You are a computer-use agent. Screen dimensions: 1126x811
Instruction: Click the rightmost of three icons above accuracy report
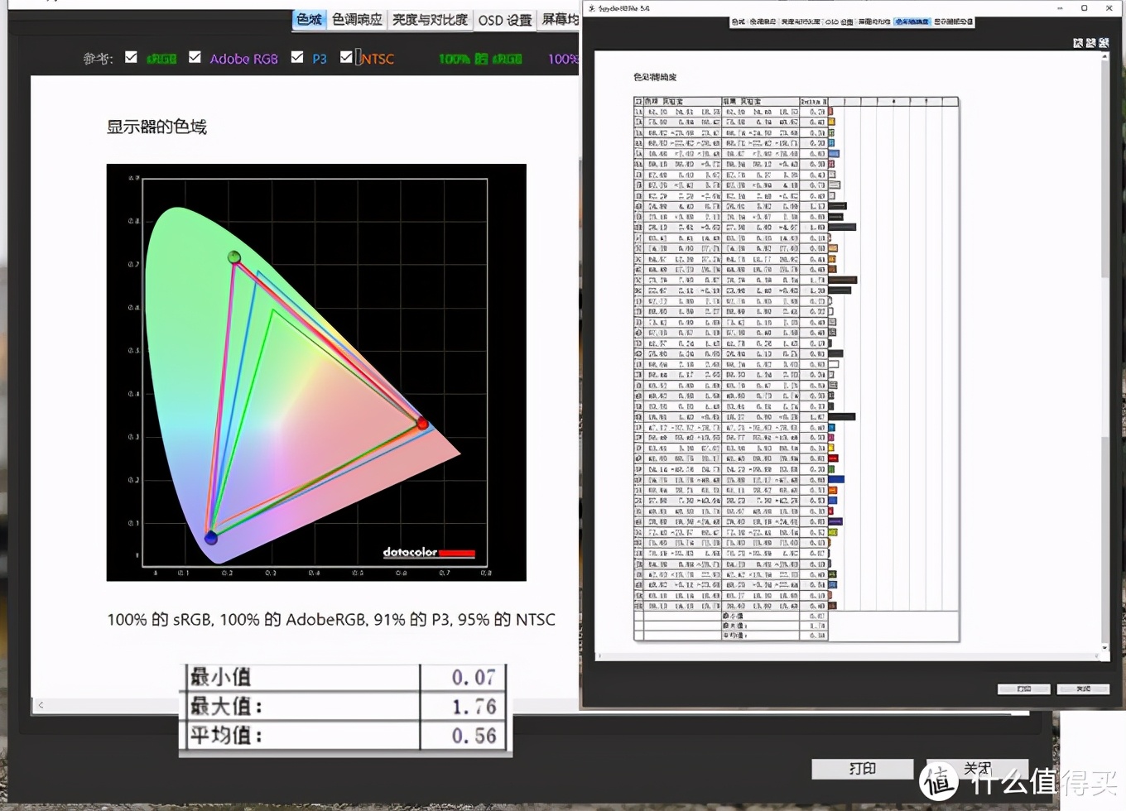pos(1104,43)
